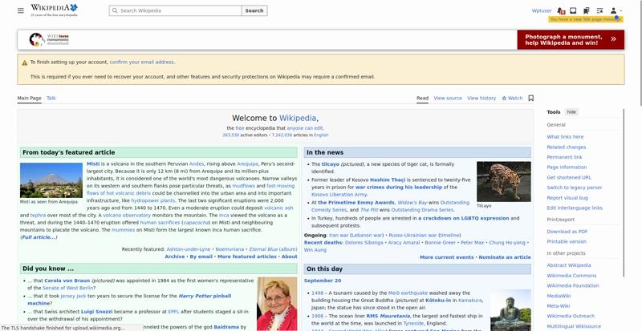The image size is (642, 331).
Task: Open the main menu hamburger icon
Action: coord(21,10)
